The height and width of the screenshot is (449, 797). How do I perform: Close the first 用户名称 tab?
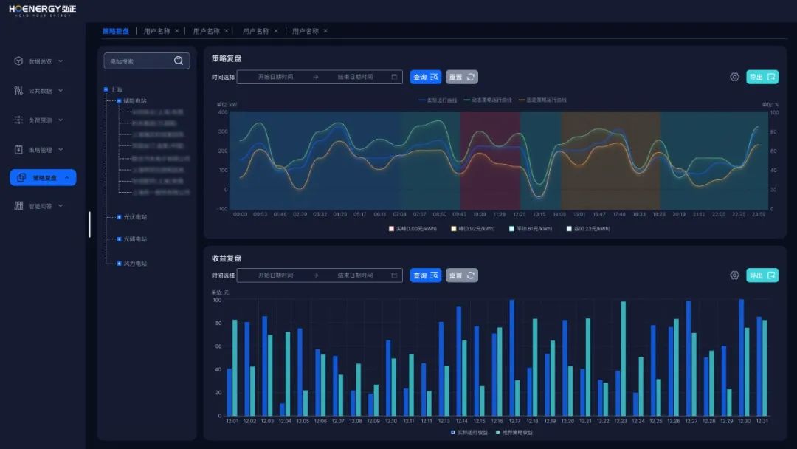pos(177,31)
